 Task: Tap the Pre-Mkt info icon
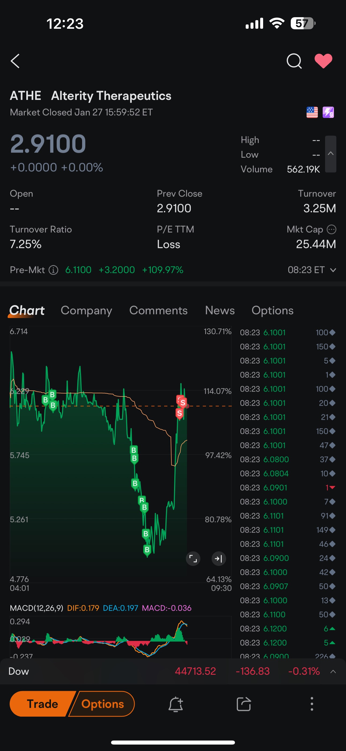click(x=53, y=270)
